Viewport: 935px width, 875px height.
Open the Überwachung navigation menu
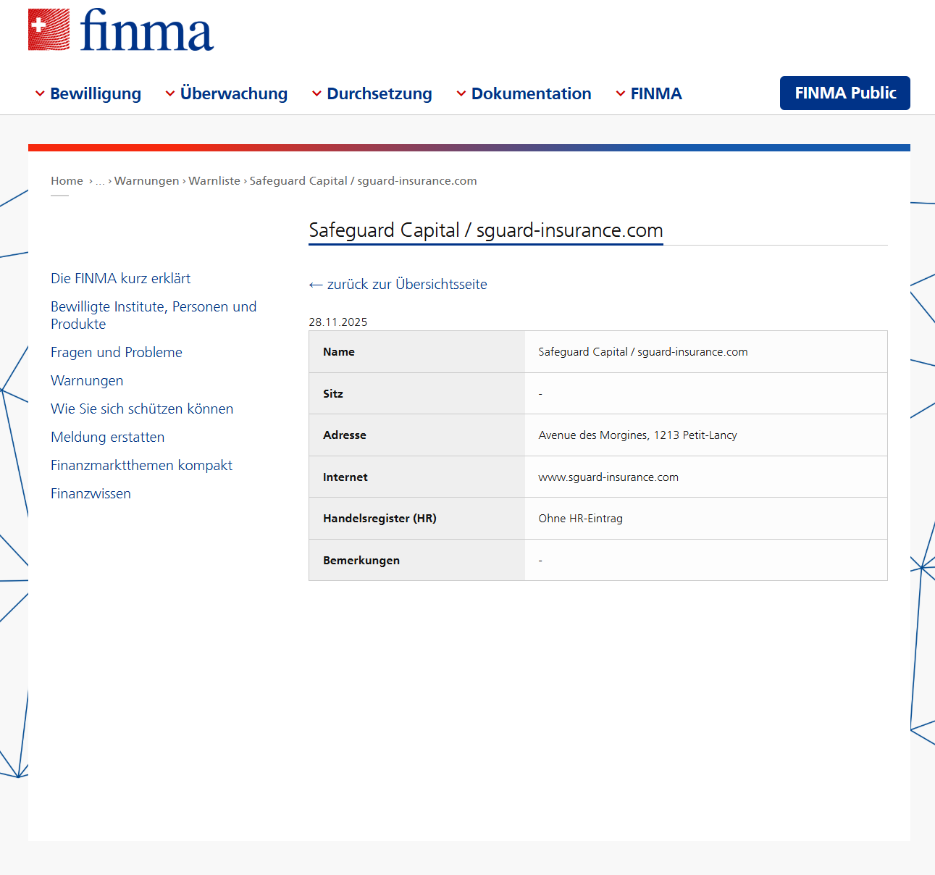point(234,93)
